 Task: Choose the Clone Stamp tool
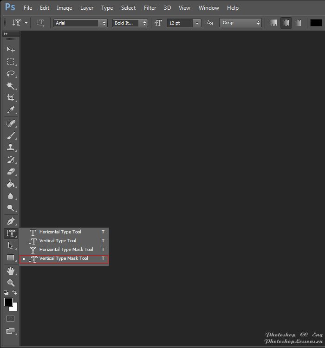click(x=10, y=148)
